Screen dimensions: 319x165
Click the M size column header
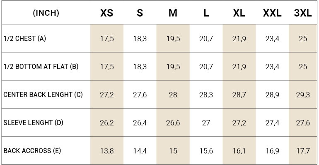173,13
